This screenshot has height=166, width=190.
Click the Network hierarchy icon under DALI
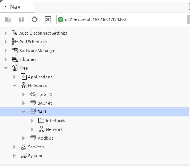click(x=41, y=129)
